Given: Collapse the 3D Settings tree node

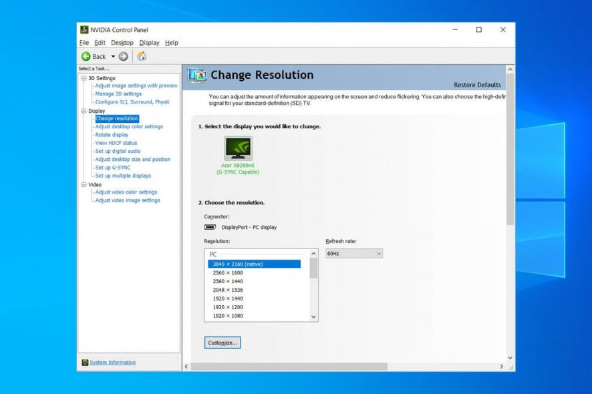Looking at the screenshot, I should [84, 78].
